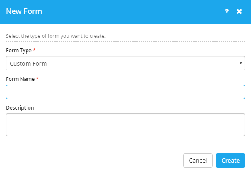This screenshot has width=251, height=174.
Task: Click the white space below Description box
Action: (125, 141)
